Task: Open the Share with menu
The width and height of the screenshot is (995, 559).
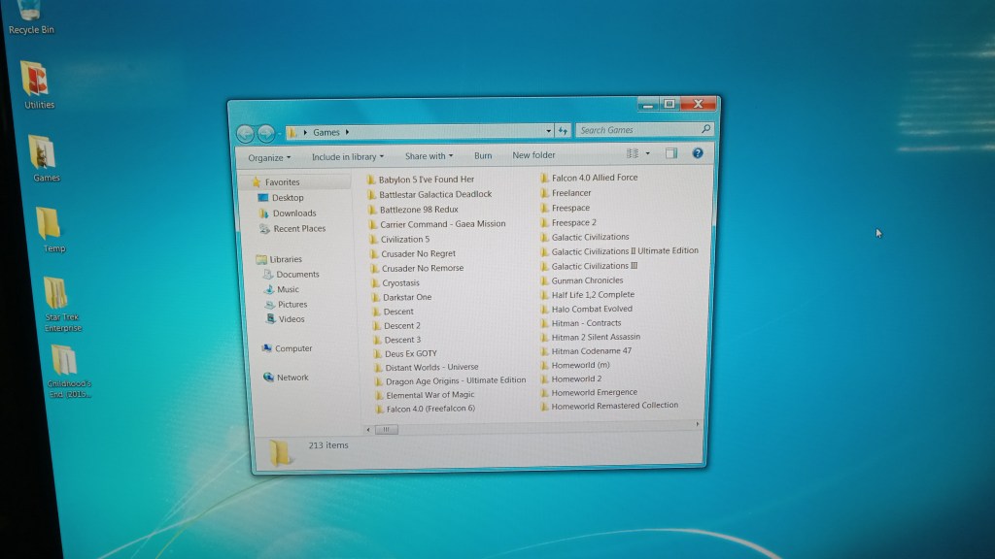Action: pyautogui.click(x=429, y=156)
